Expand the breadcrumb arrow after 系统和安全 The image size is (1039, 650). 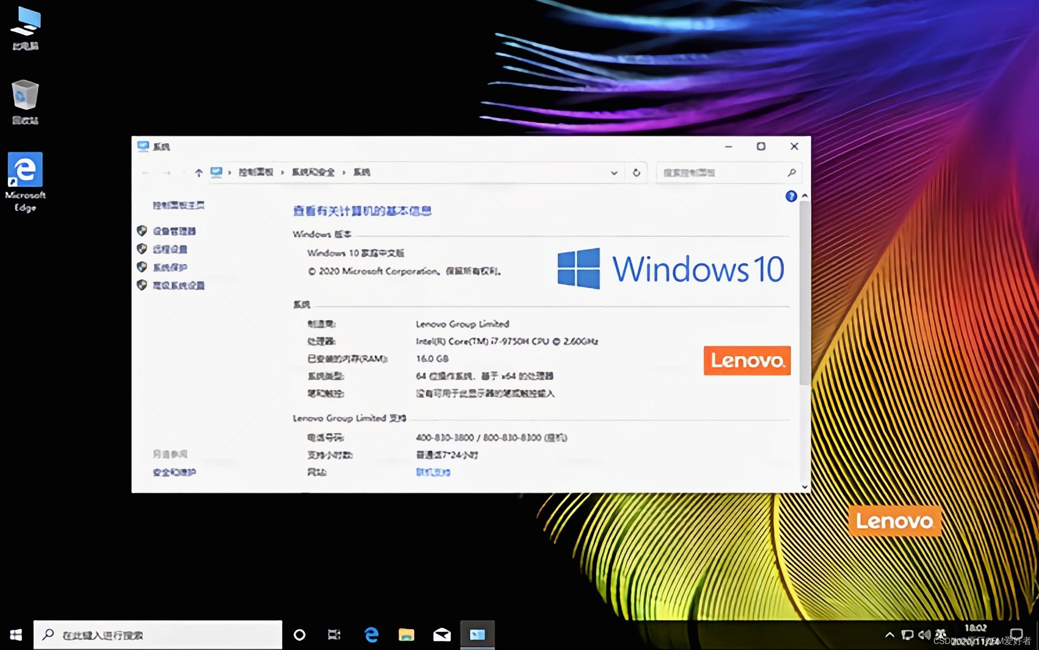[x=344, y=172]
